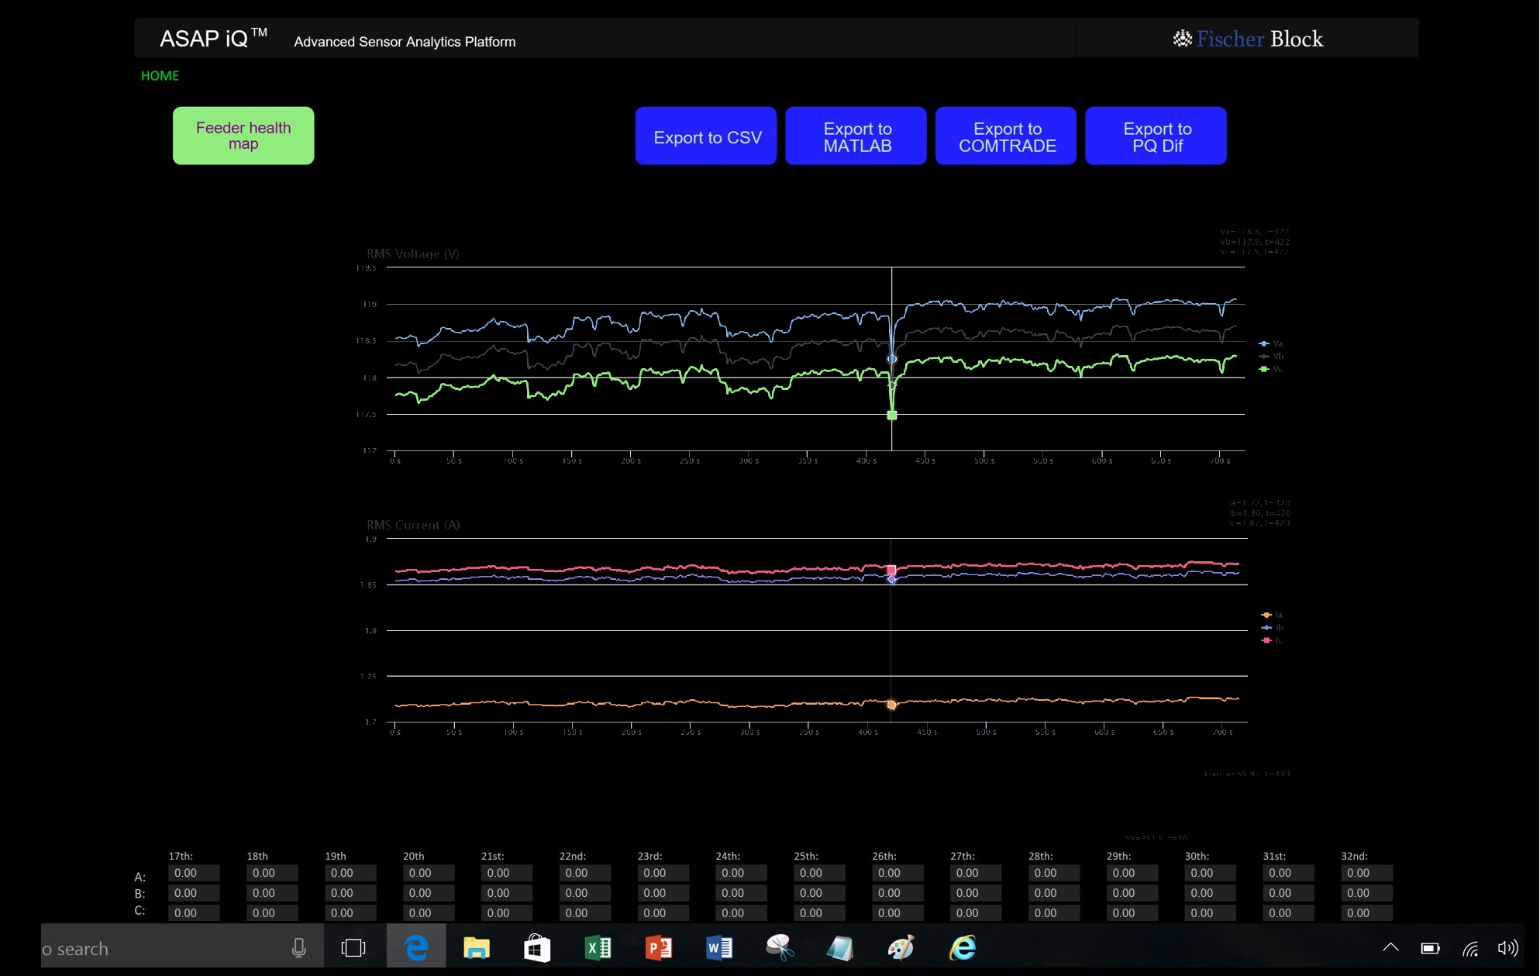
Task: Select the 17th harmonic phase A field
Action: [194, 873]
